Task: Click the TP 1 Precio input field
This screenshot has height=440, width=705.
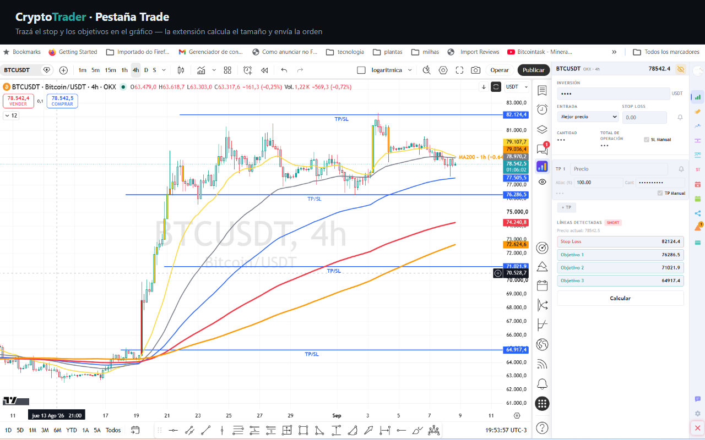Action: click(619, 169)
